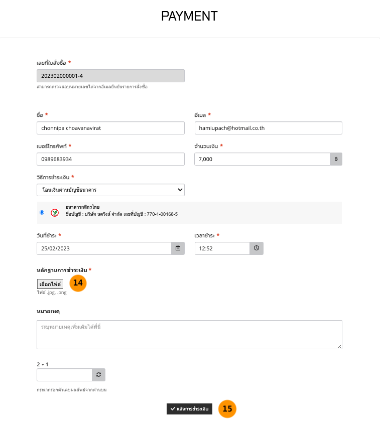The image size is (380, 425).
Task: Focus the name field containing chonnipa choavanavirat
Action: (110, 128)
